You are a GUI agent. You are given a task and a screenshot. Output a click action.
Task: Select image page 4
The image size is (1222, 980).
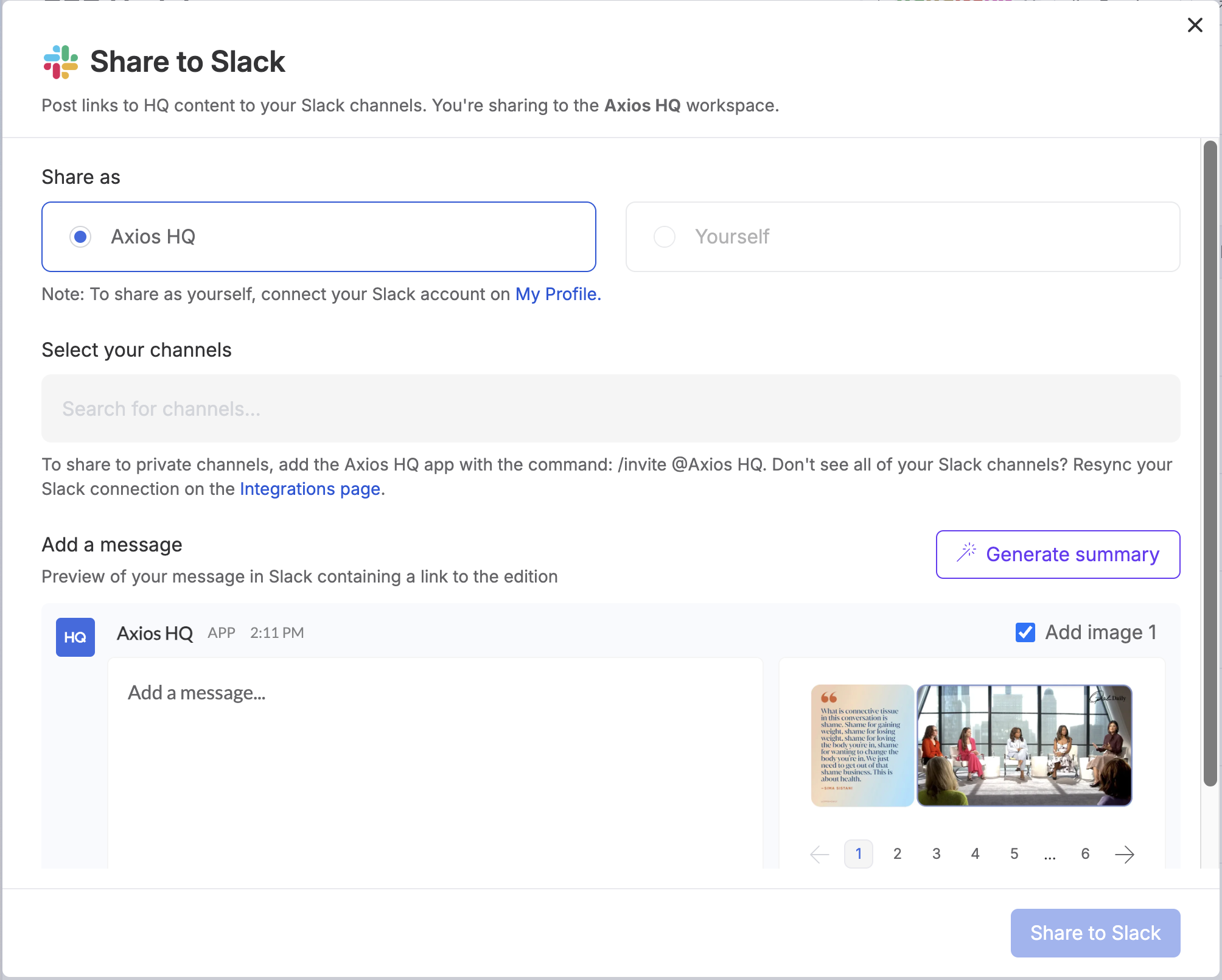(x=975, y=854)
